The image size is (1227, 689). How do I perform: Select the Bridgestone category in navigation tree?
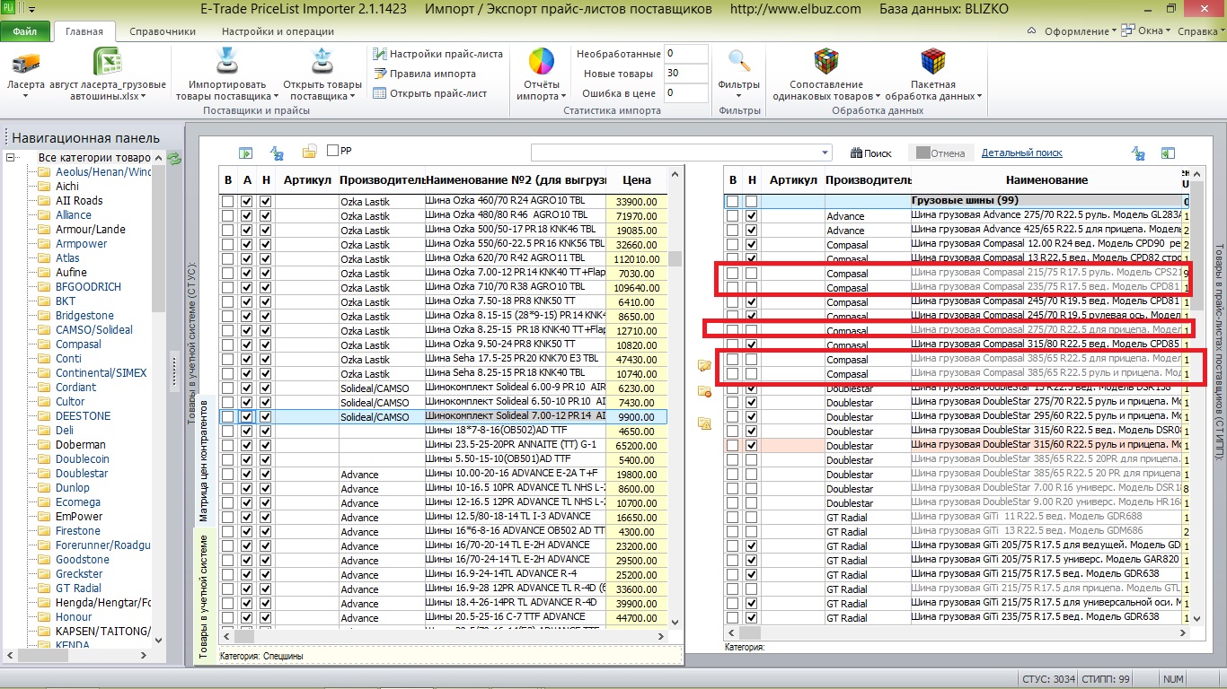[x=84, y=316]
